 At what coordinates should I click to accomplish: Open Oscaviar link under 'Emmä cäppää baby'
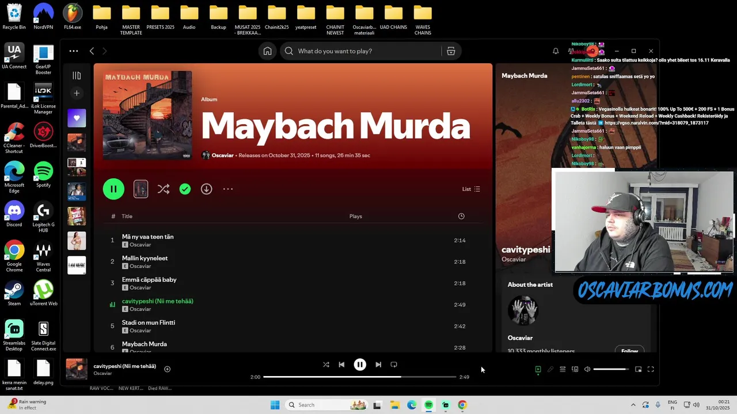140,287
